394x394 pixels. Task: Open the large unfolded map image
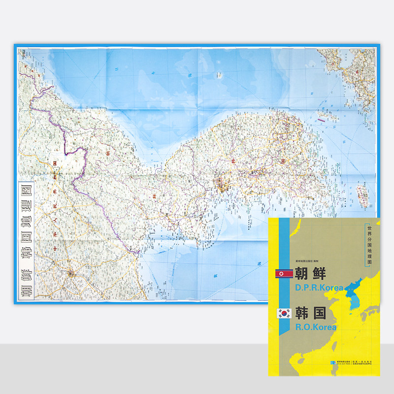(x=197, y=174)
